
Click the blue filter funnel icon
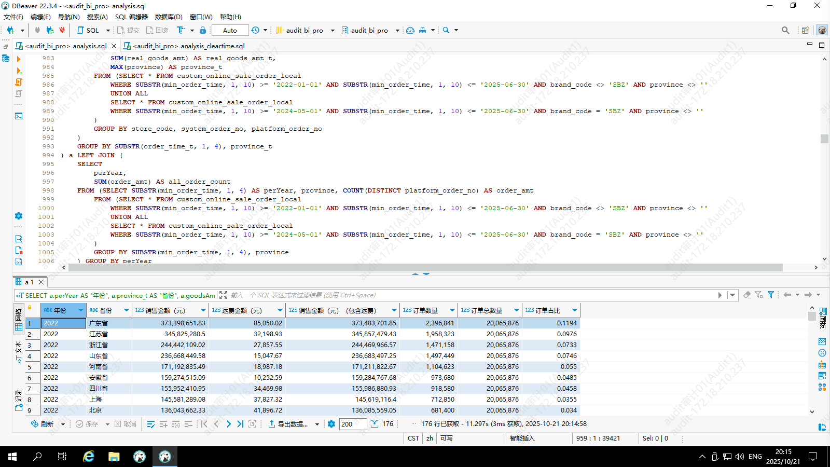(771, 295)
